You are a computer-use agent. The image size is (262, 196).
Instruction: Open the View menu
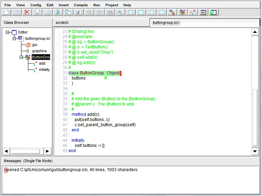point(20,5)
